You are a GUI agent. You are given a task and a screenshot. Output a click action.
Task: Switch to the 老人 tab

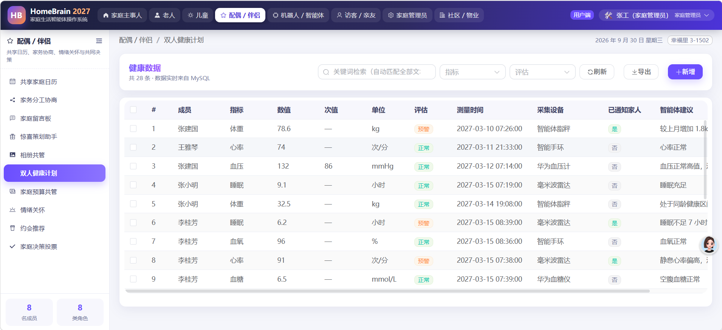[x=164, y=15]
